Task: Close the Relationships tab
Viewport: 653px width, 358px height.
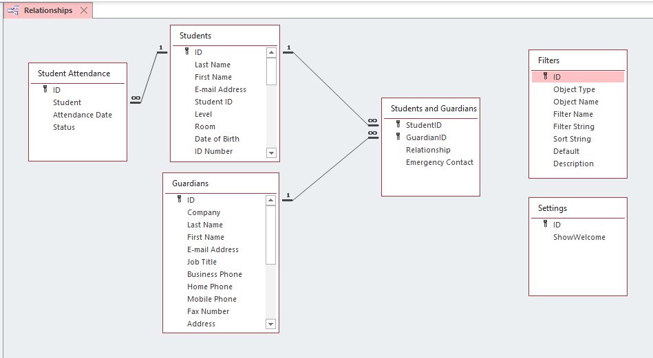Action: (84, 10)
